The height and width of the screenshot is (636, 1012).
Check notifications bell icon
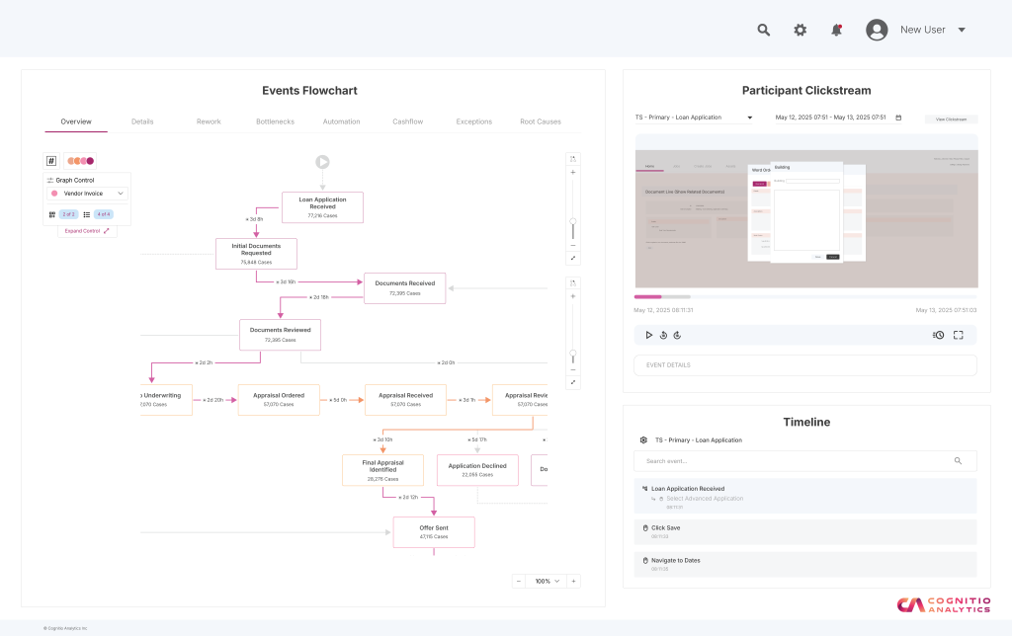(x=836, y=30)
